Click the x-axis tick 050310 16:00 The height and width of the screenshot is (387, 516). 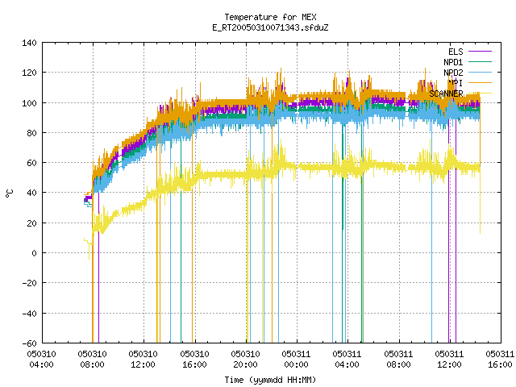pos(194,360)
